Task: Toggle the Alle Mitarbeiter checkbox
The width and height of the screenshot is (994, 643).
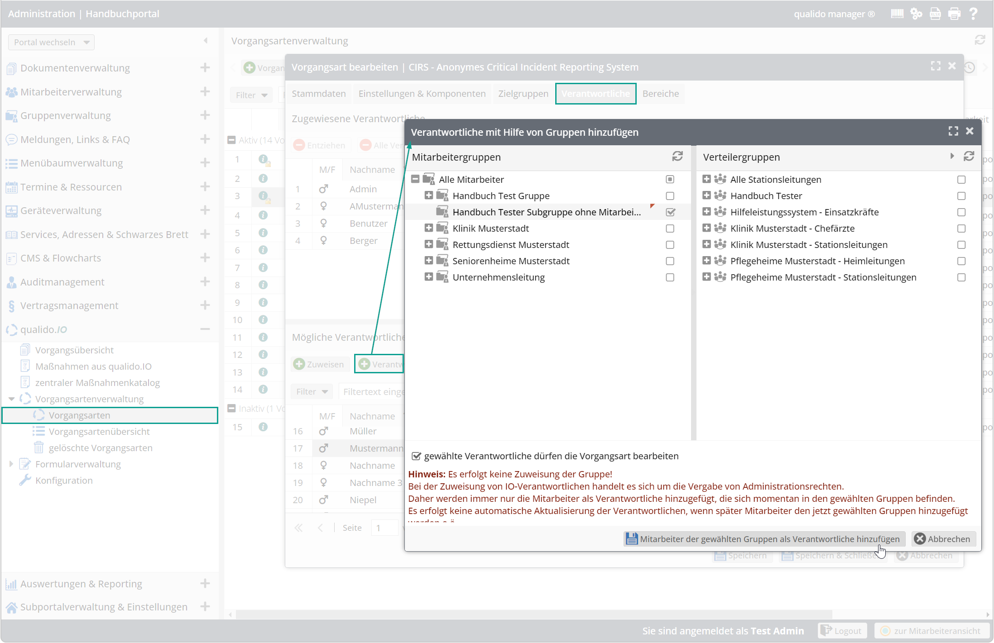Action: click(x=670, y=179)
